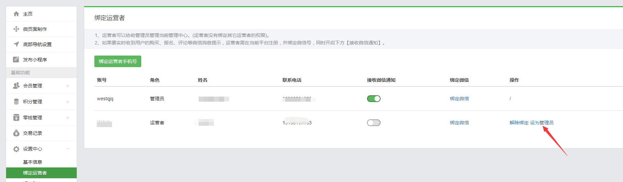Click the 零钱管理 wallet icon
This screenshot has height=182, width=623.
pos(16,118)
